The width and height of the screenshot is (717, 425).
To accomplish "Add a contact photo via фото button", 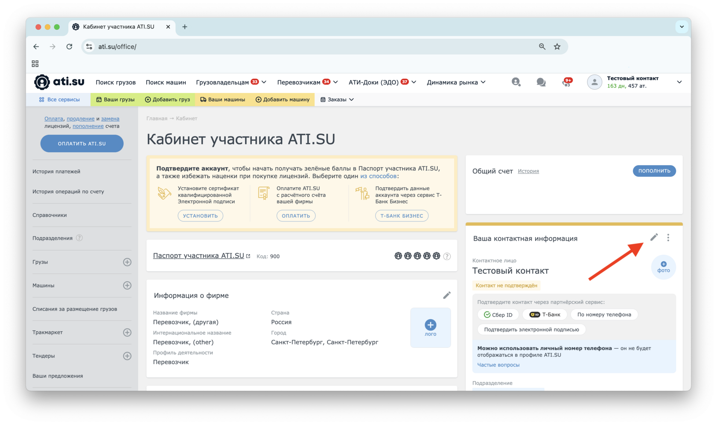I will [x=663, y=267].
